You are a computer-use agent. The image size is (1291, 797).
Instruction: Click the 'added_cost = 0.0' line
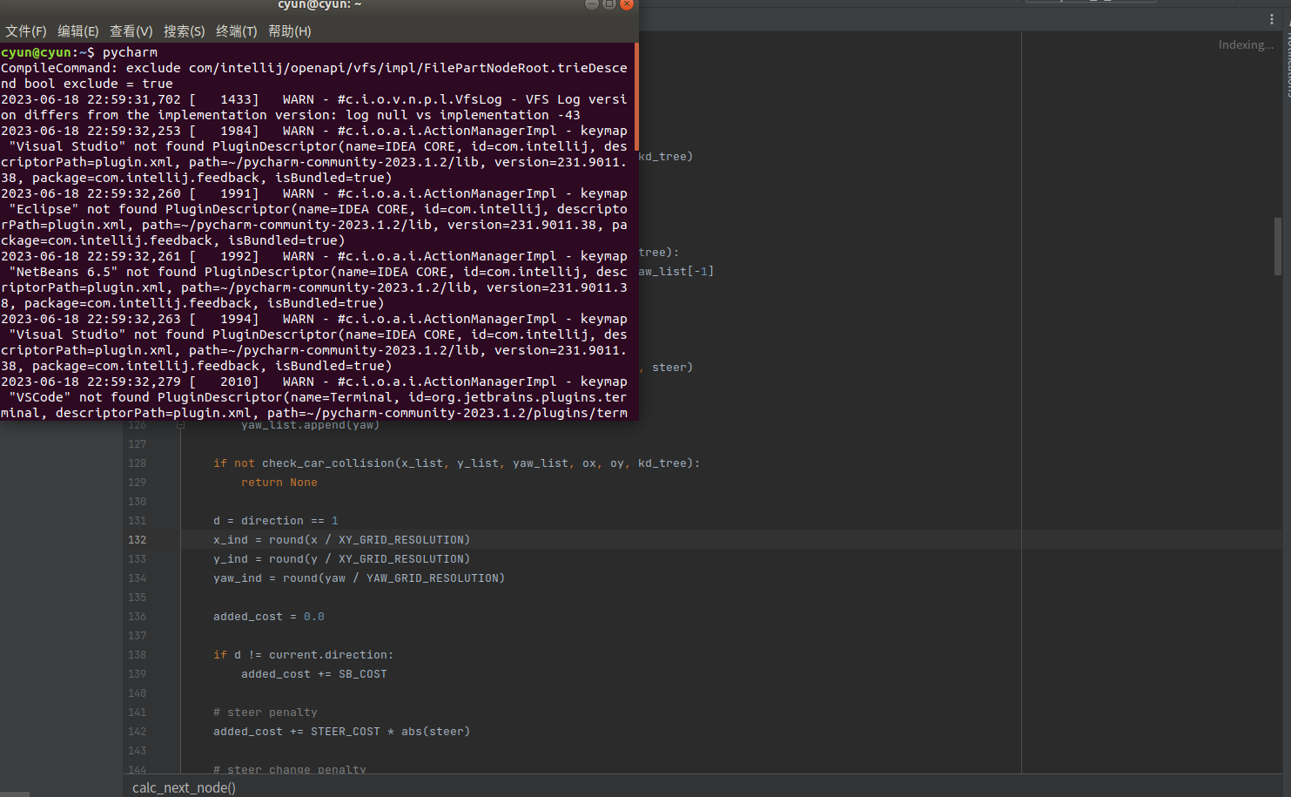[269, 617]
